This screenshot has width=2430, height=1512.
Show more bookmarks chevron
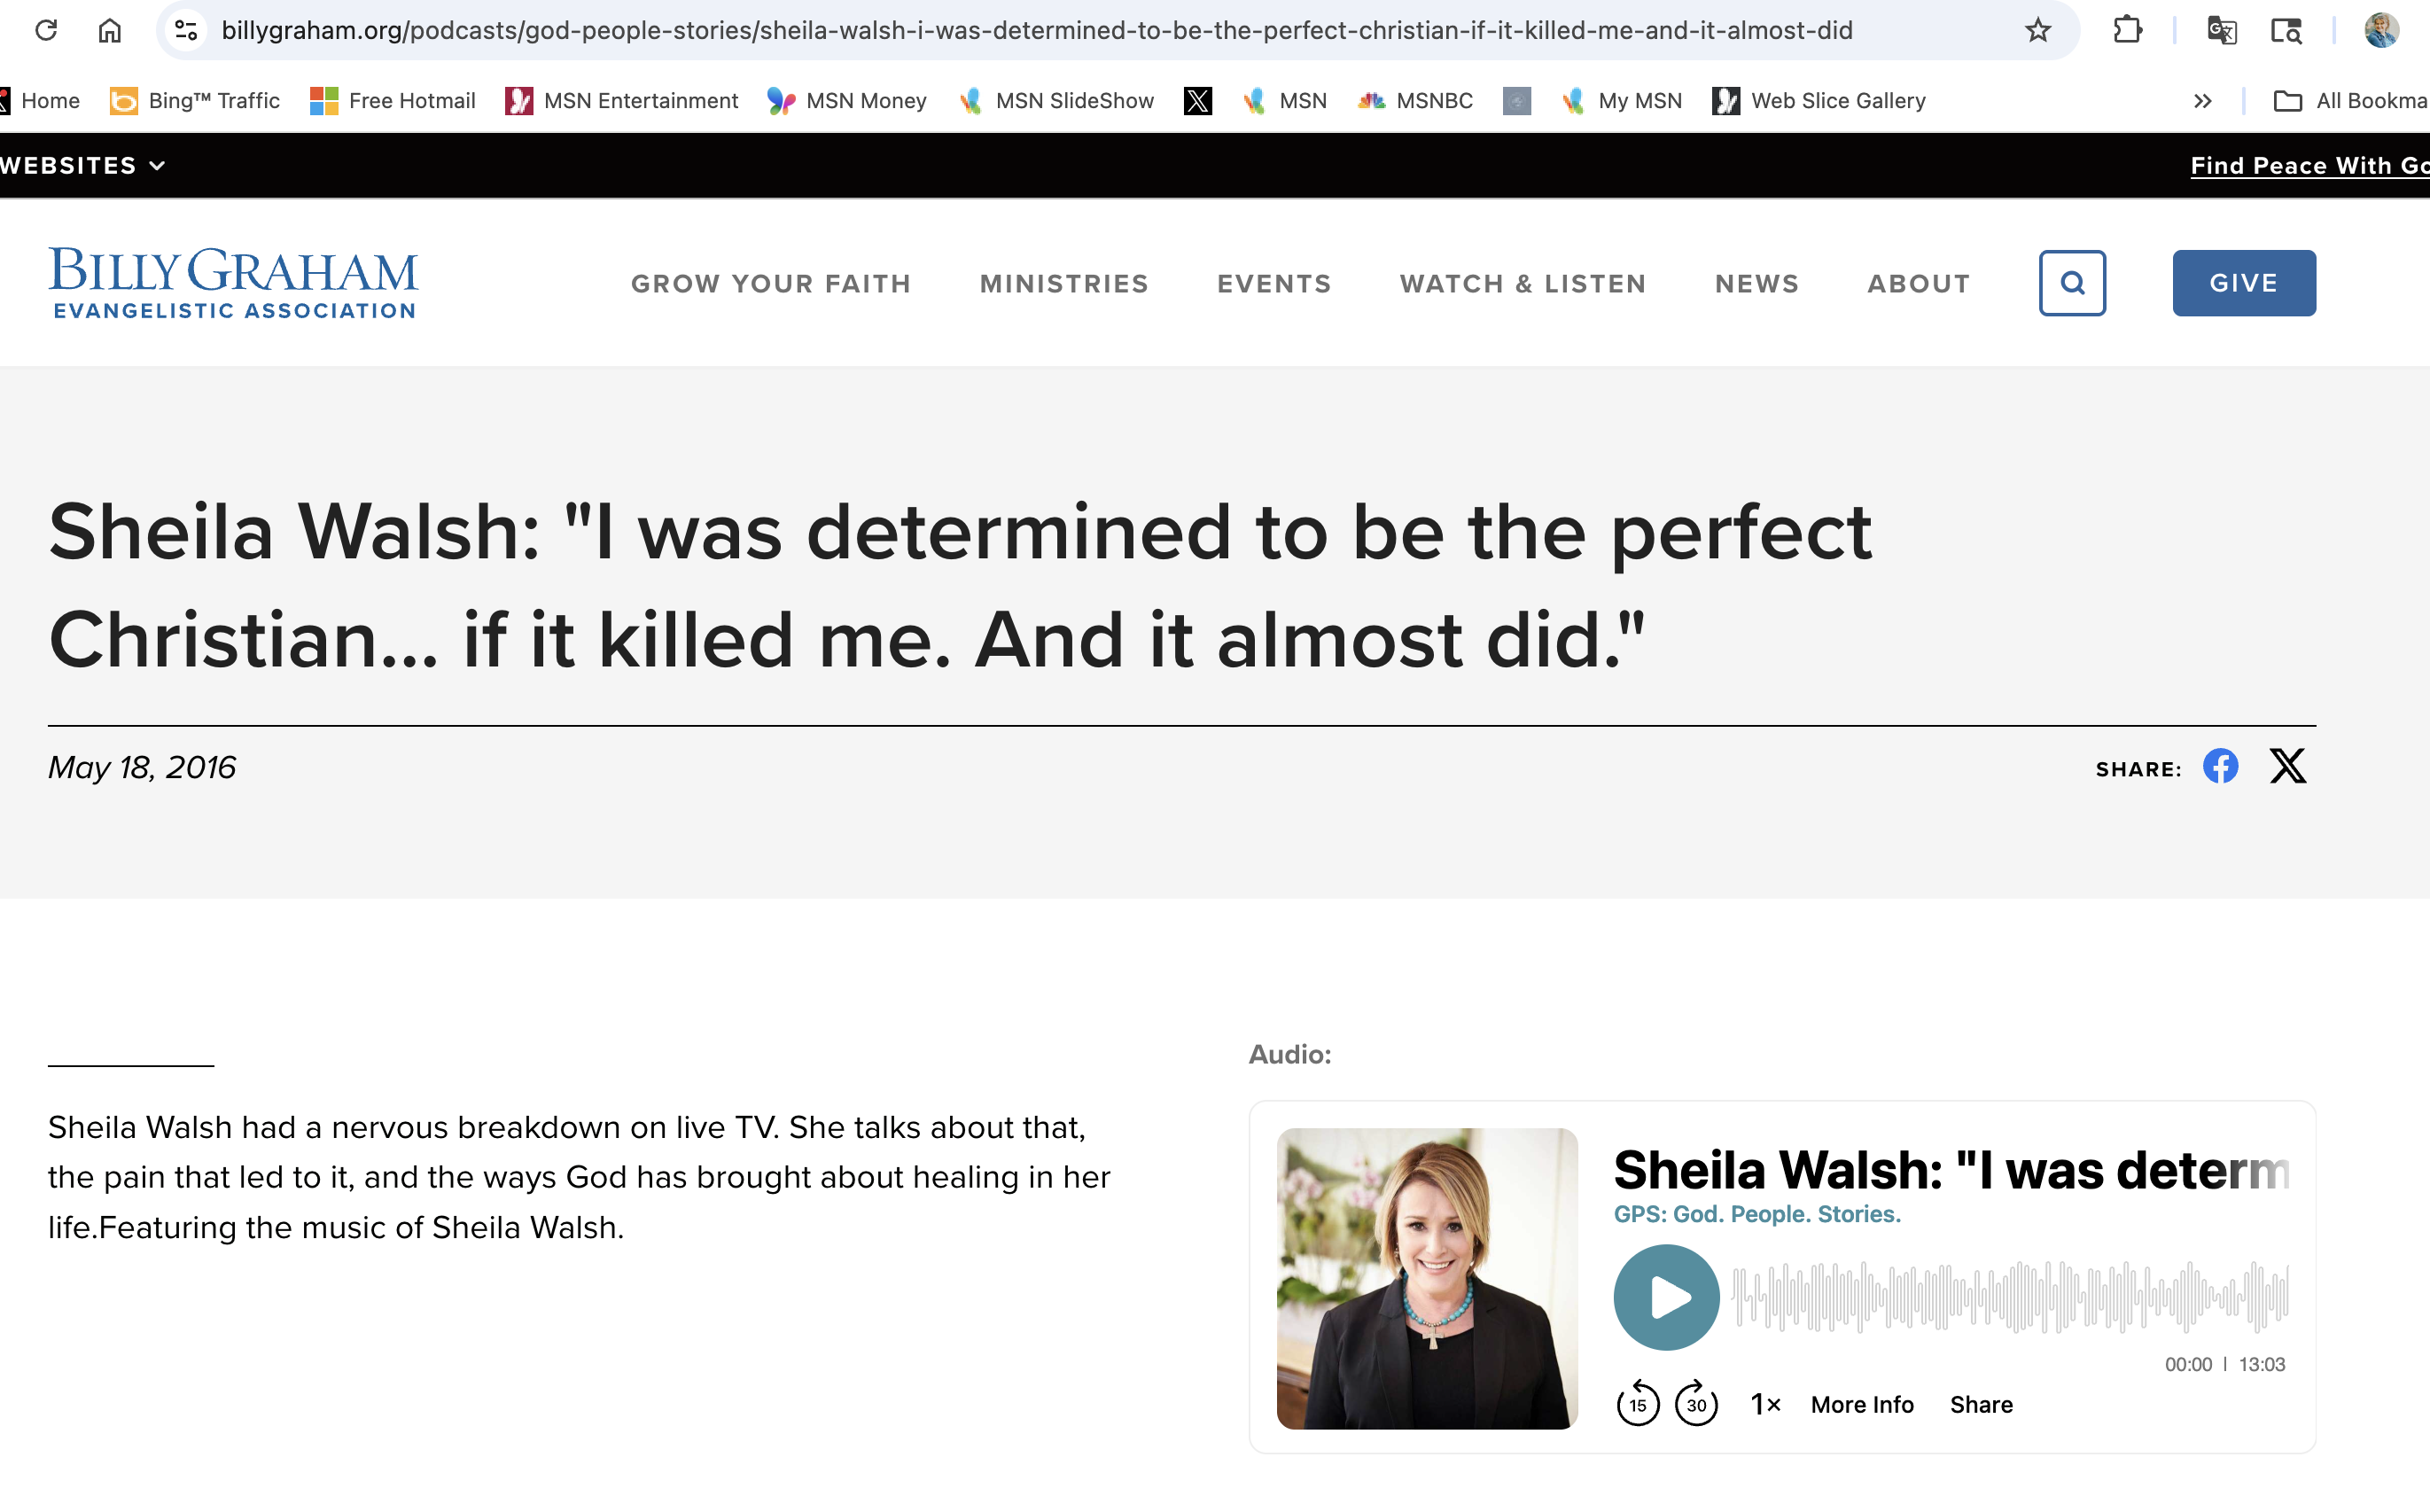(x=2202, y=101)
